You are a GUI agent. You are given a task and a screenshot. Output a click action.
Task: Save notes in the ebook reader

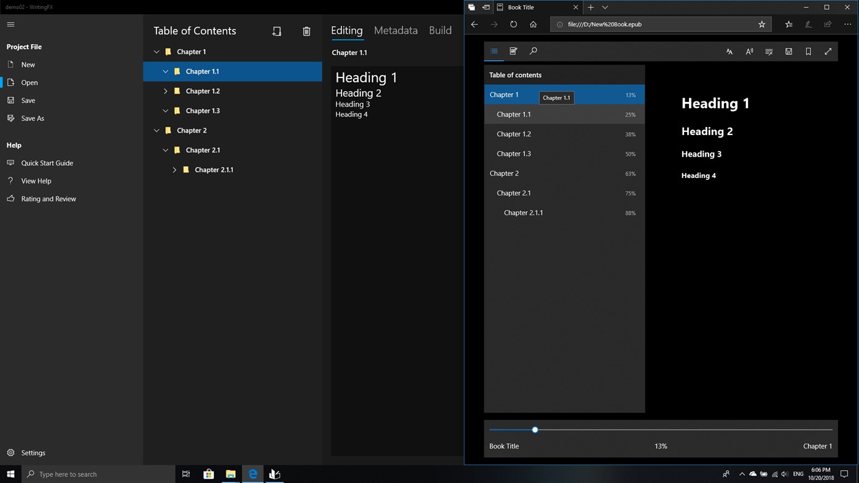788,52
